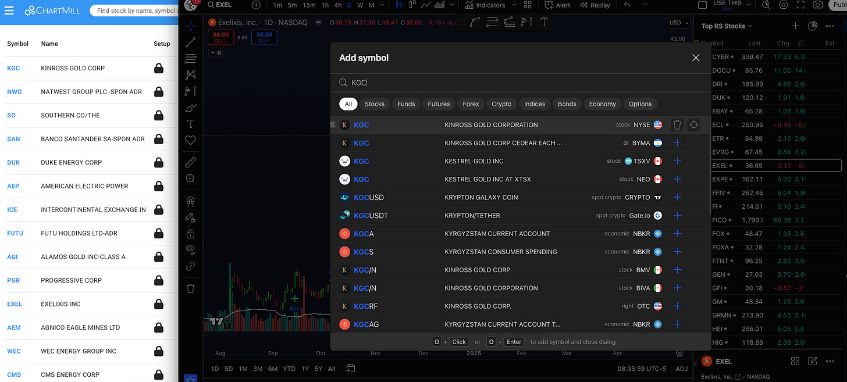Activate the zoom in tool

(191, 178)
